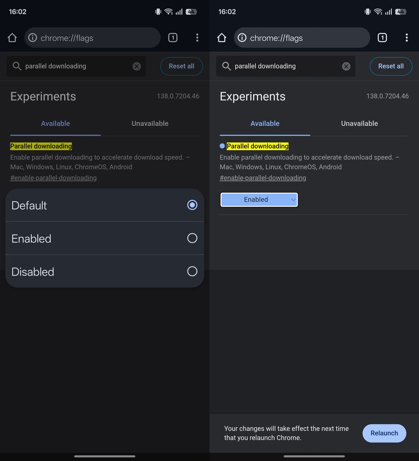Switch to Unavailable tab in right screen

point(360,124)
